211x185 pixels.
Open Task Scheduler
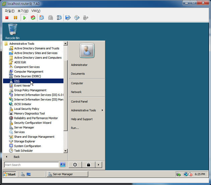pos(33,151)
